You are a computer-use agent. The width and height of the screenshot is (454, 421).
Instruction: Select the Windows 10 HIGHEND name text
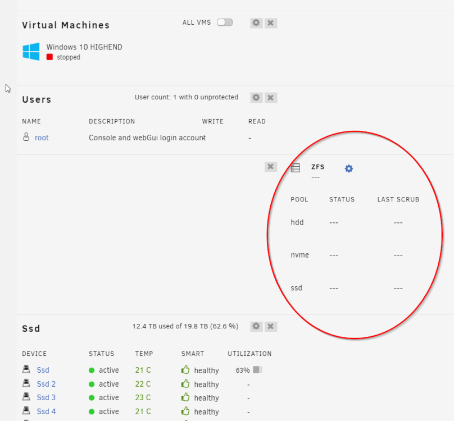(x=84, y=47)
